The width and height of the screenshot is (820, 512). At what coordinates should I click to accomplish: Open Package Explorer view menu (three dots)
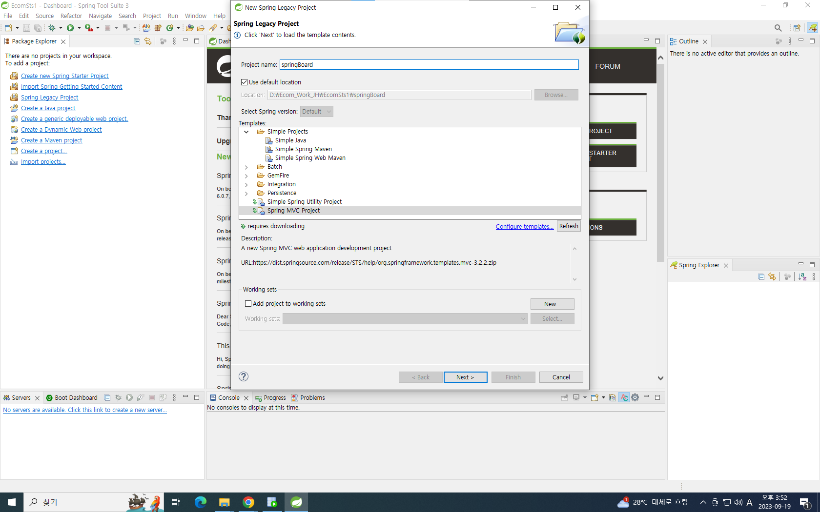pyautogui.click(x=174, y=41)
